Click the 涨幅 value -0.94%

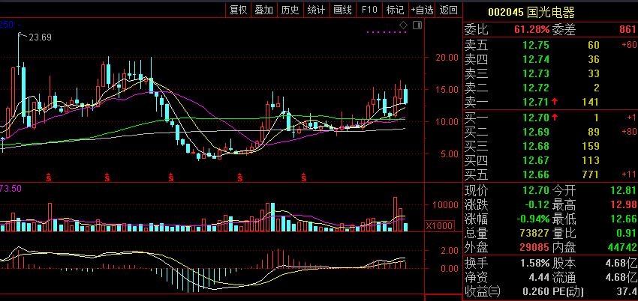[533, 219]
